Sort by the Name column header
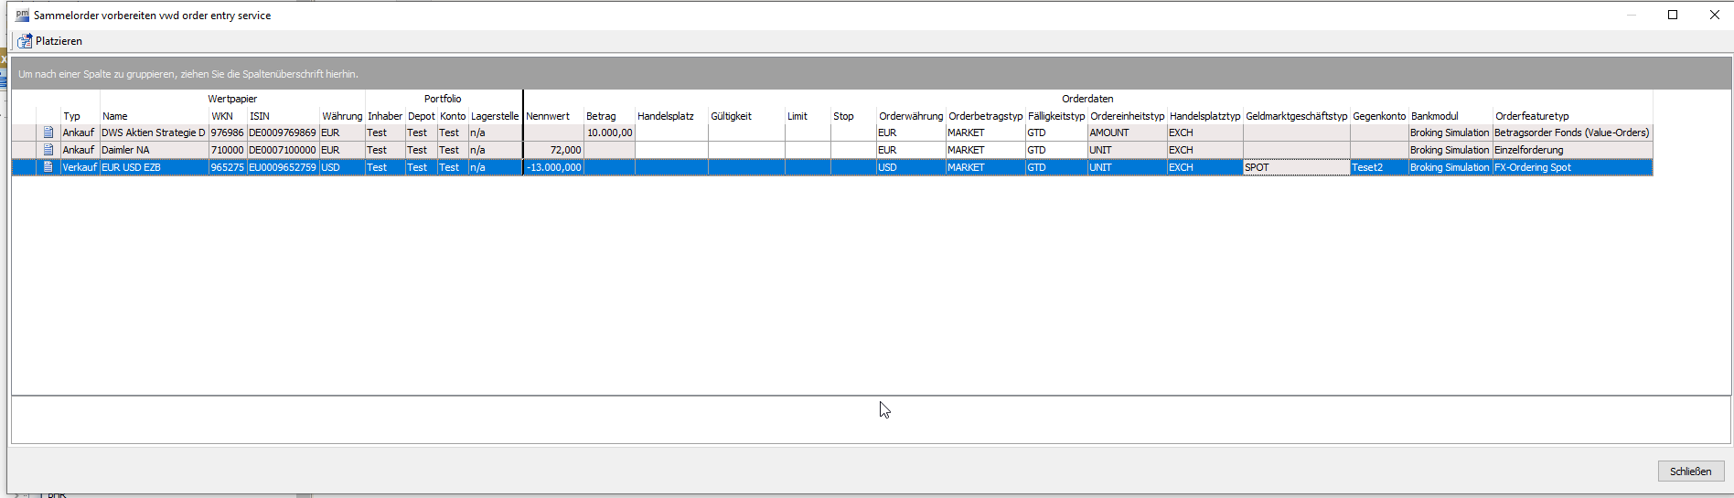 (115, 116)
